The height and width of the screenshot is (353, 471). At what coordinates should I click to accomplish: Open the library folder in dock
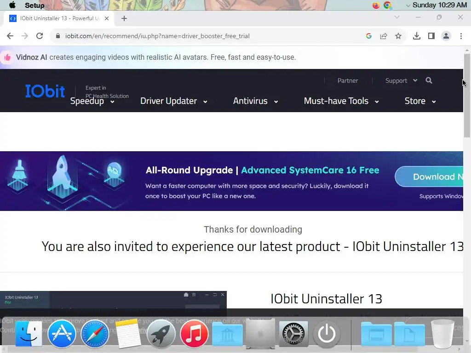click(227, 334)
